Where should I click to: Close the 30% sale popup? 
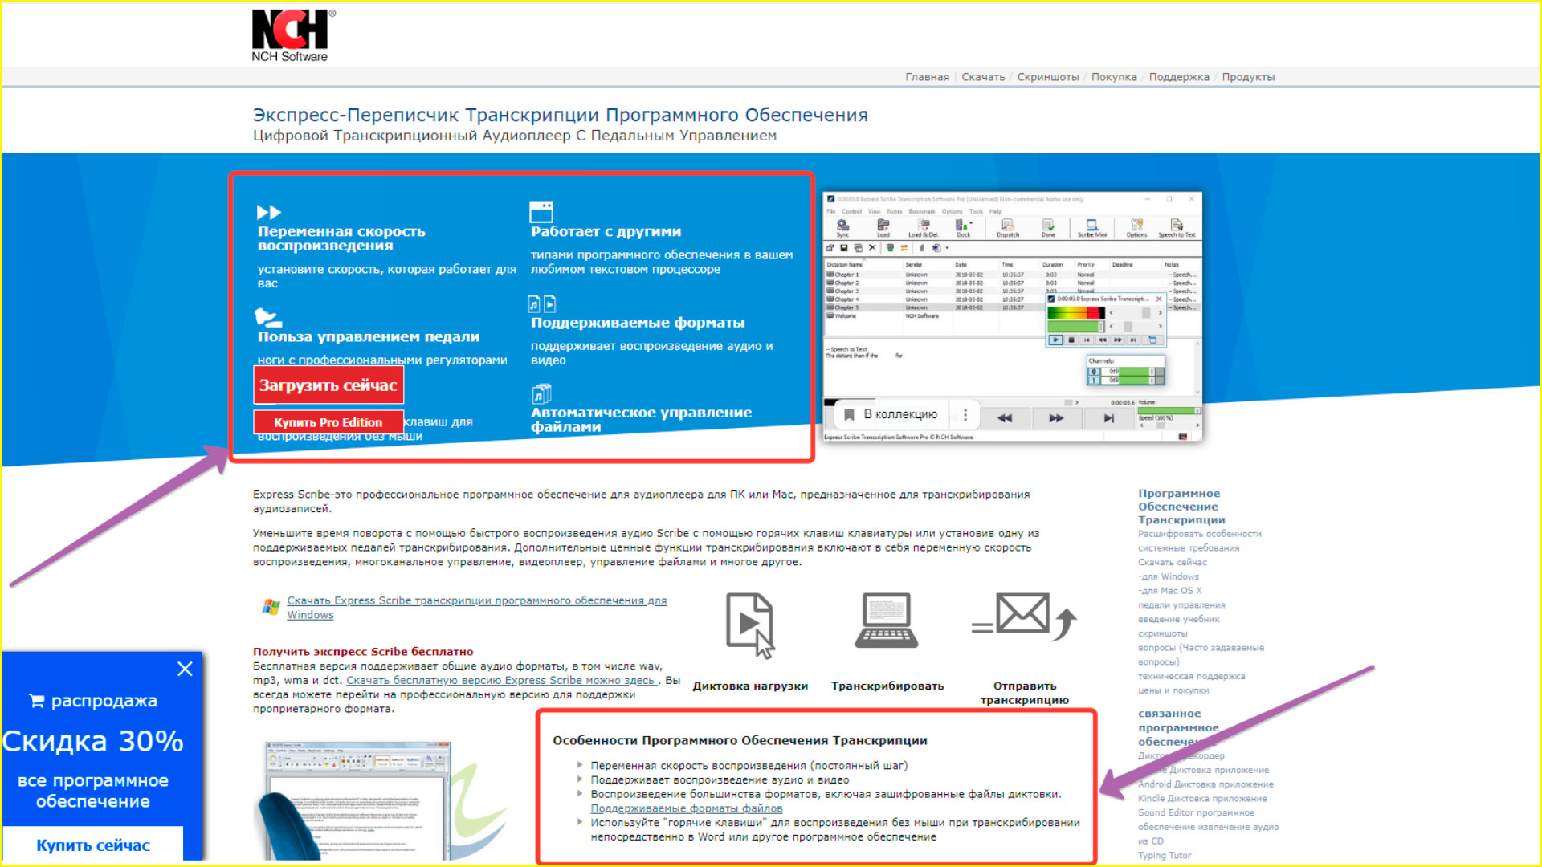tap(185, 669)
